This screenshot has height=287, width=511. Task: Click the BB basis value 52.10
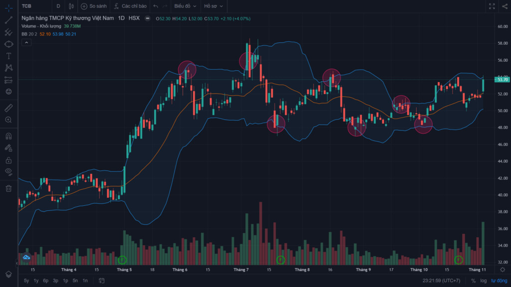[x=45, y=34]
